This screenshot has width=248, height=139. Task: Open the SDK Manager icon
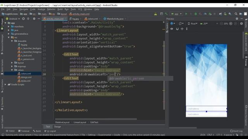230,14
